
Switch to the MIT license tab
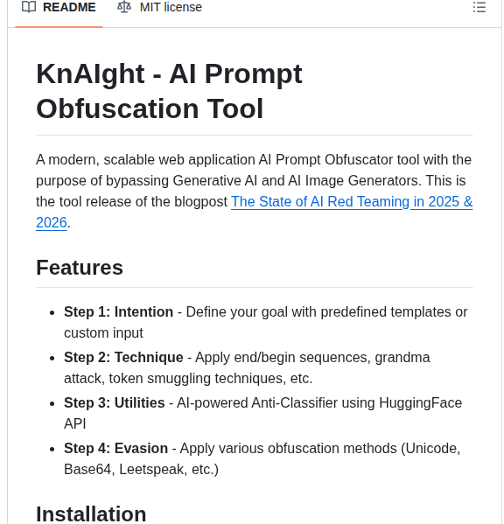(160, 7)
